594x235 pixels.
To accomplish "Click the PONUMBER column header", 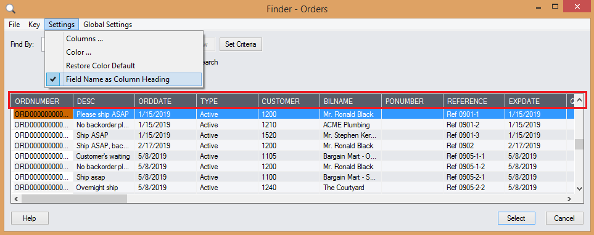I will point(413,102).
